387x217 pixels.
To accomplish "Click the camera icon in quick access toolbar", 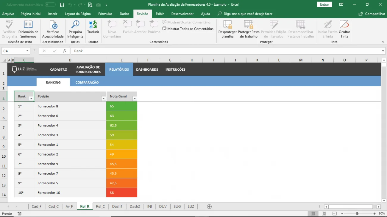I will pyautogui.click(x=98, y=5).
